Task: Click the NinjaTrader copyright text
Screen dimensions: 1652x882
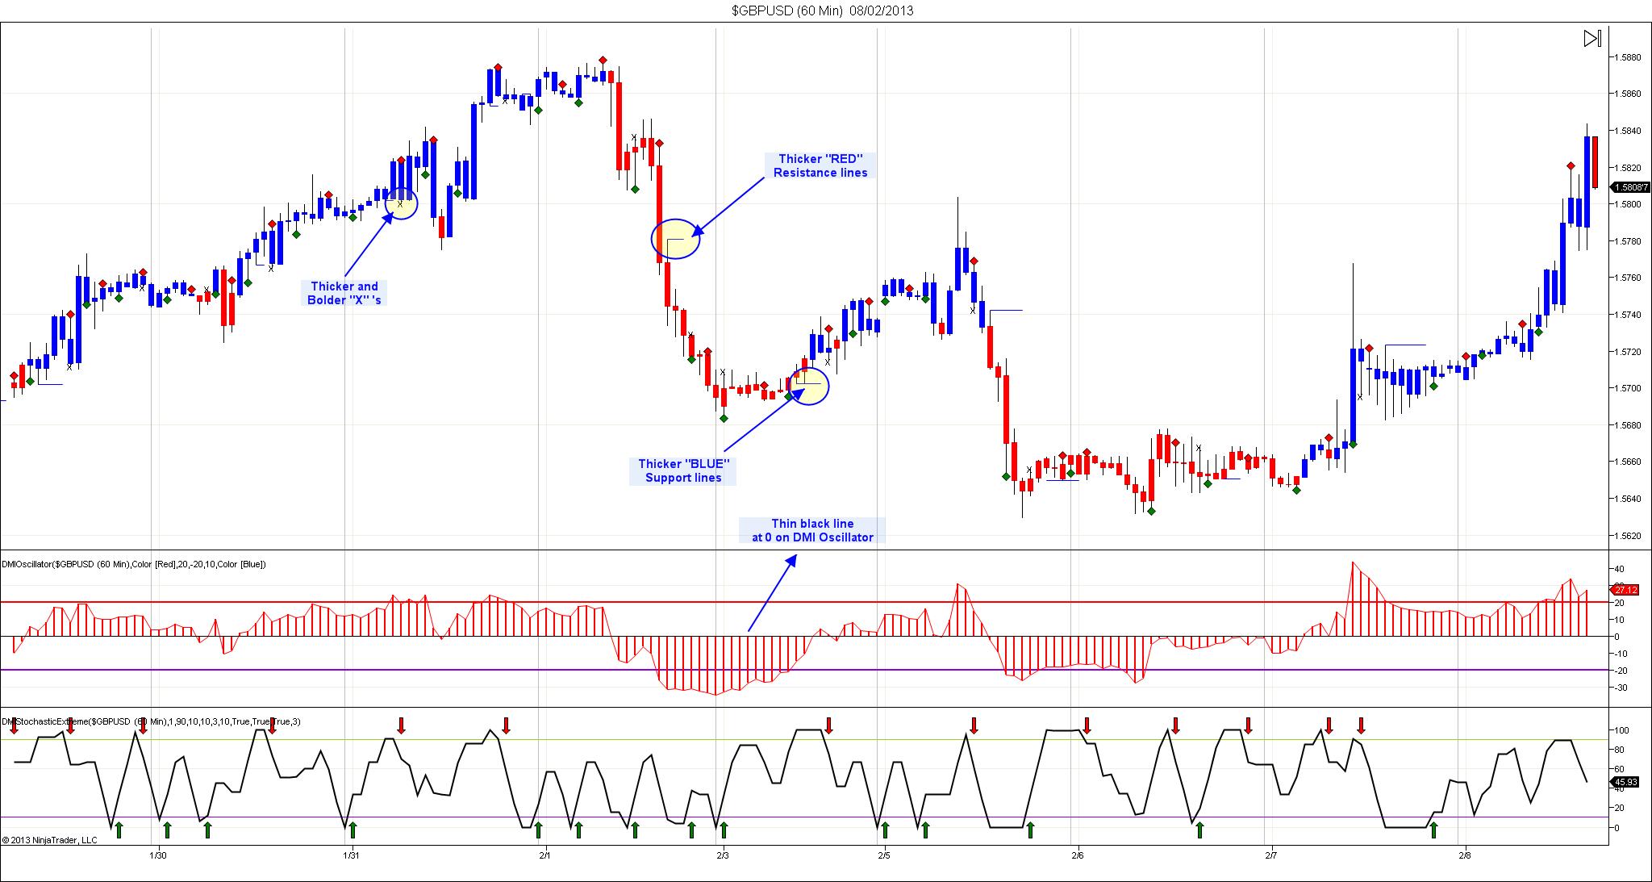Action: 49,840
